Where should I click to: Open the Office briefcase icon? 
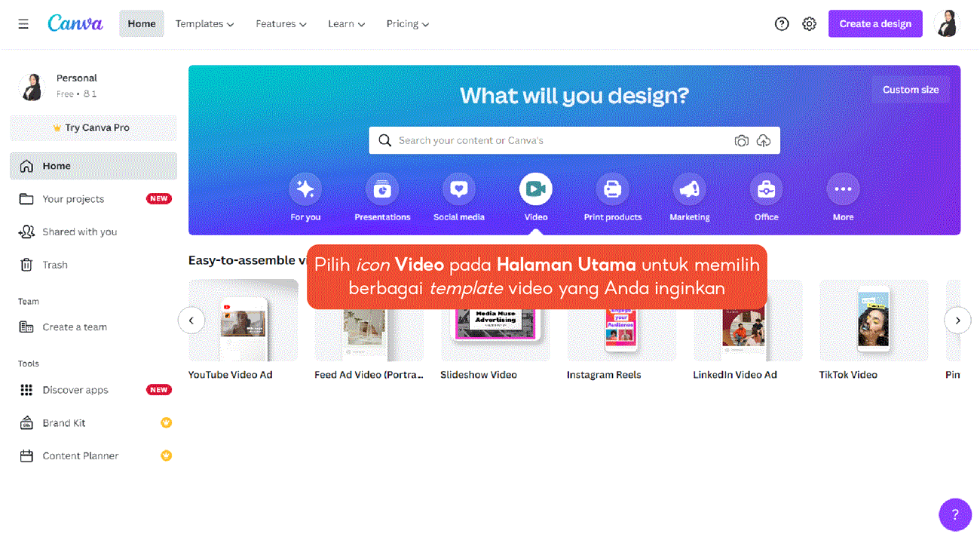click(766, 189)
